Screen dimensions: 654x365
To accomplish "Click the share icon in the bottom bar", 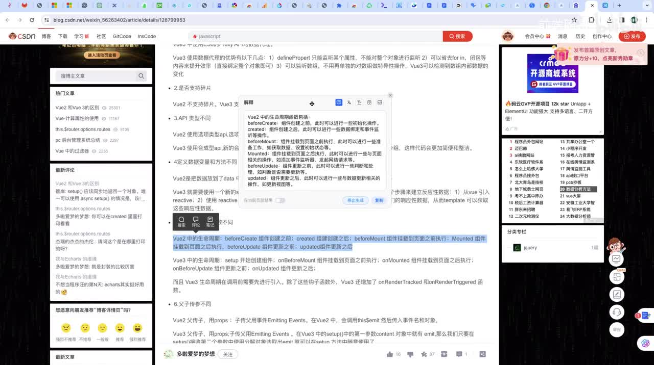I will [x=482, y=354].
